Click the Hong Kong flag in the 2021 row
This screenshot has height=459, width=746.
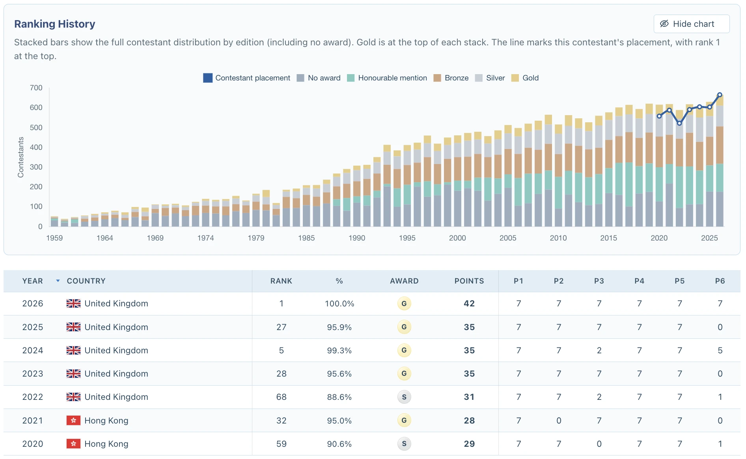(73, 420)
